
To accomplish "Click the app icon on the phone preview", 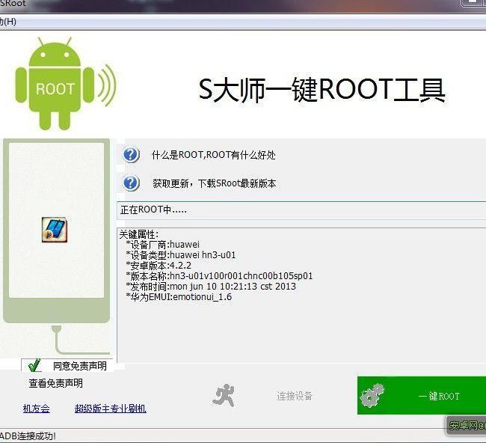I will click(55, 230).
